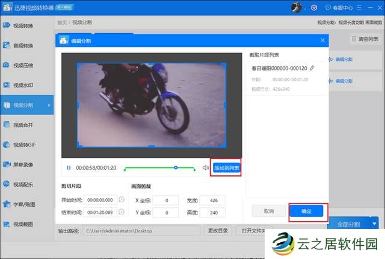Pause the video preview playback
The width and height of the screenshot is (385, 259).
(69, 167)
